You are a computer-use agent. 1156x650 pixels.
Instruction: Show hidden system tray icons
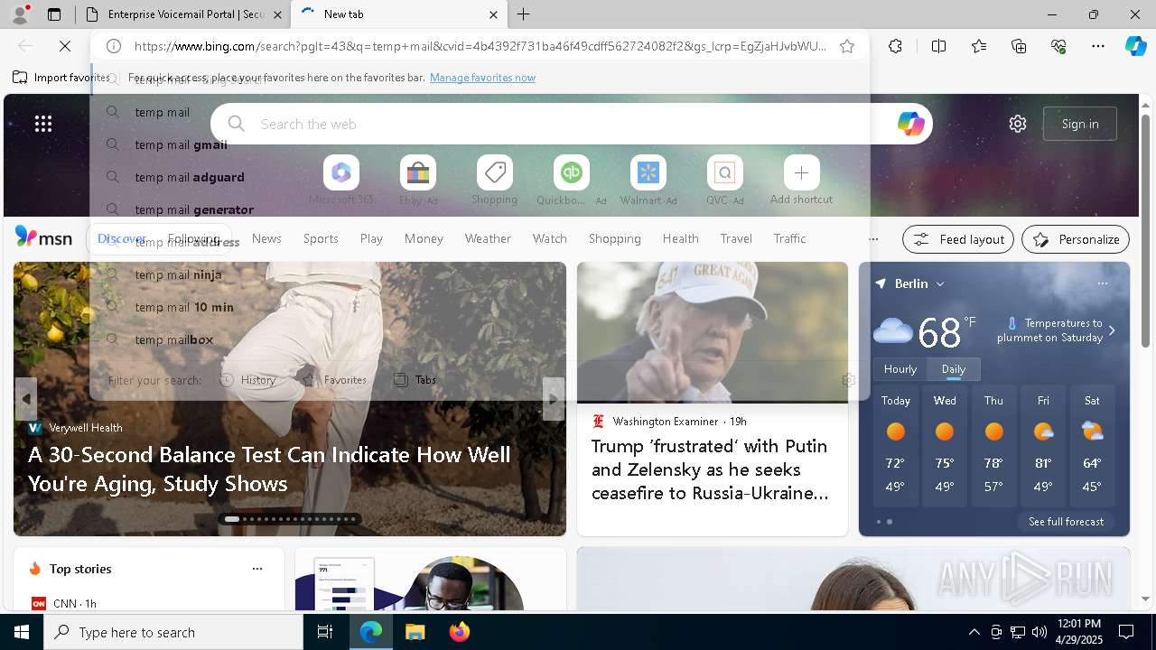(x=974, y=632)
